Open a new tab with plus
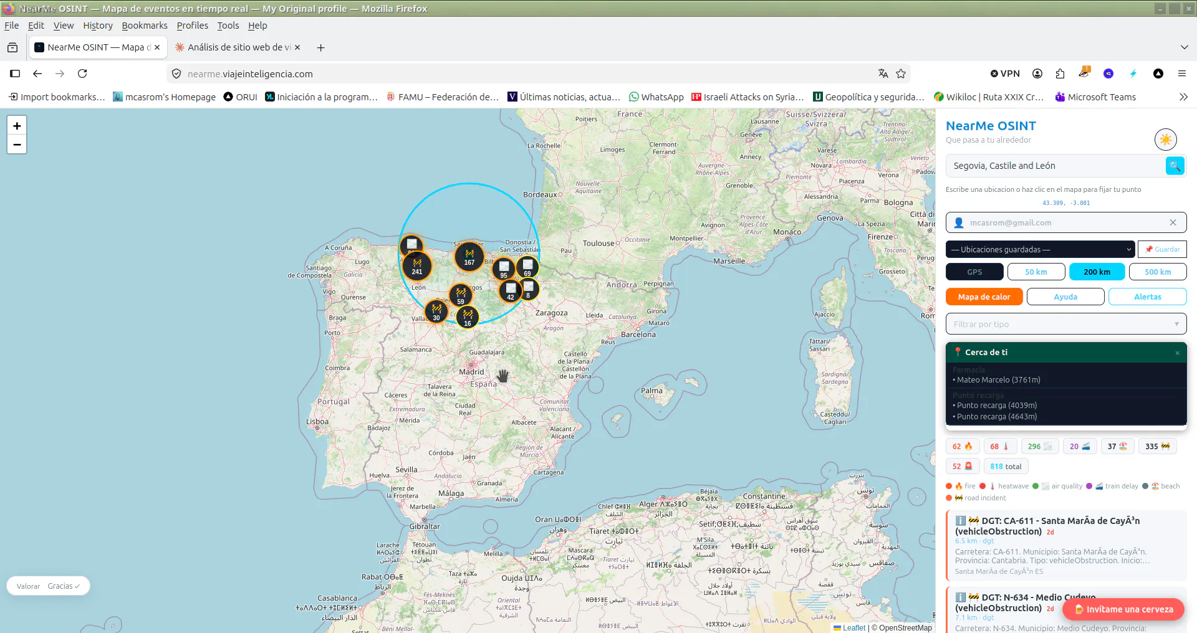Image resolution: width=1197 pixels, height=633 pixels. [320, 47]
